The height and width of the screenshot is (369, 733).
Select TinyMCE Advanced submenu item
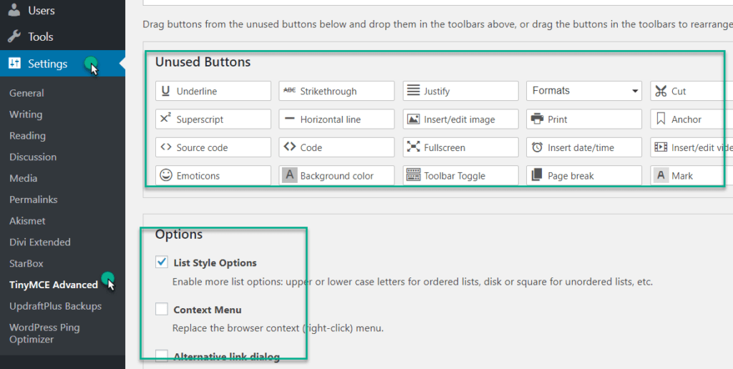coord(54,285)
